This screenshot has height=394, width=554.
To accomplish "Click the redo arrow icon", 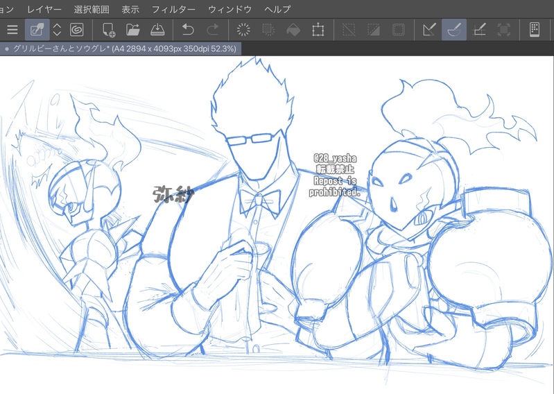I will (212, 30).
